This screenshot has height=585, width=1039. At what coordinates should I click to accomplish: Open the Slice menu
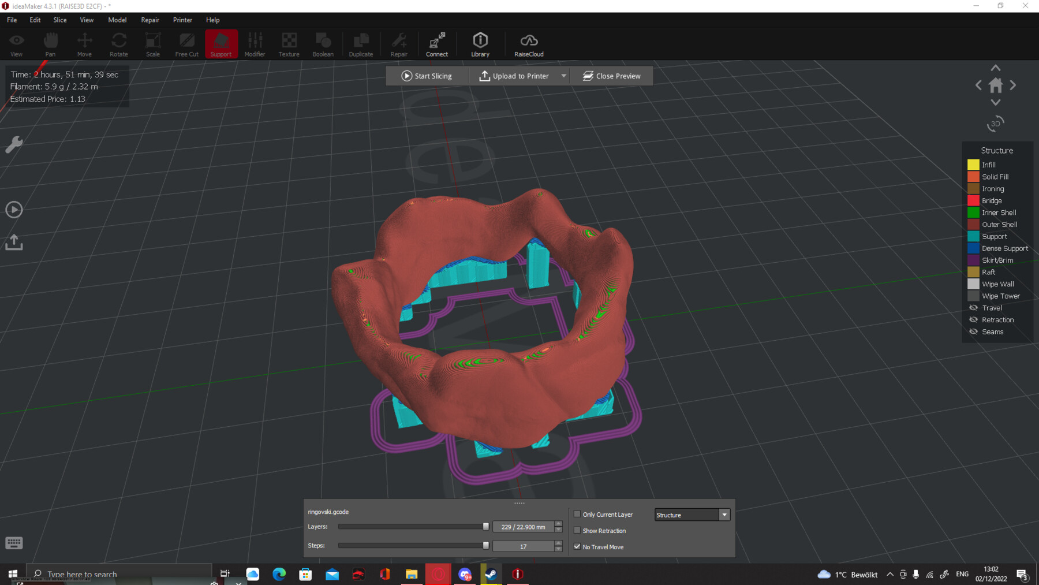point(59,20)
